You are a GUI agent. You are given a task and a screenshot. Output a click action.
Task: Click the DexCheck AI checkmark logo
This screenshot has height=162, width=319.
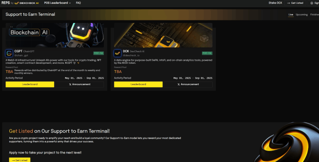17,3
